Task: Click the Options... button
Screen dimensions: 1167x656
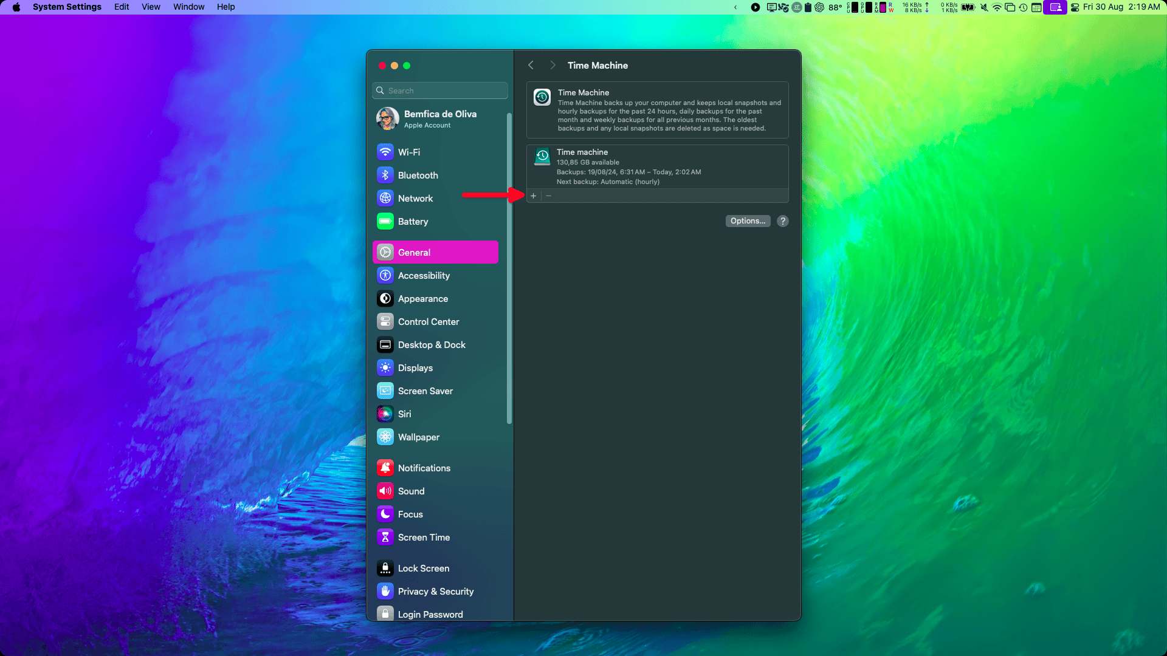Action: pos(748,221)
